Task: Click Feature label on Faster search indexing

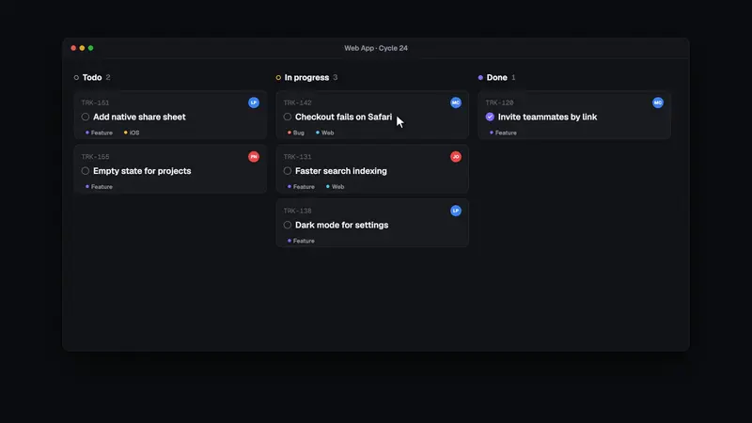Action: tap(301, 187)
